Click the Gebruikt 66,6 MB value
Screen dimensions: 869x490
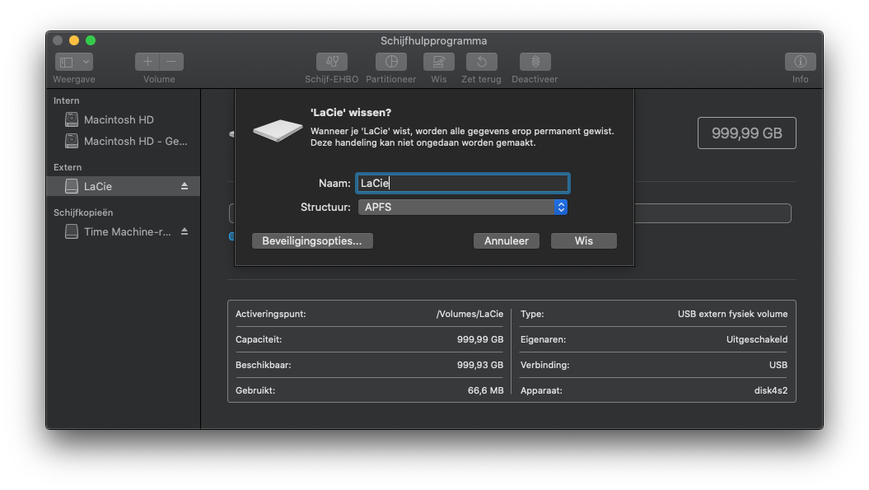pyautogui.click(x=485, y=390)
